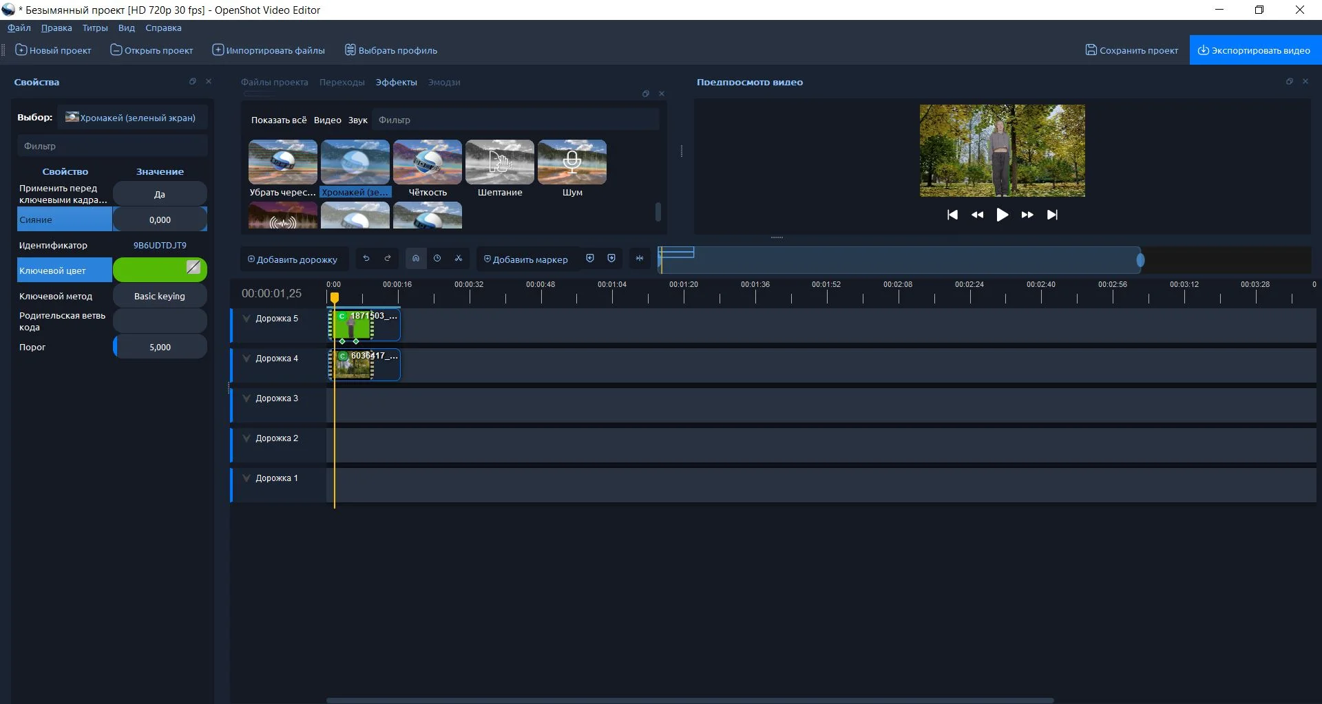Show only Видео effects filter
1322x704 pixels.
[327, 120]
